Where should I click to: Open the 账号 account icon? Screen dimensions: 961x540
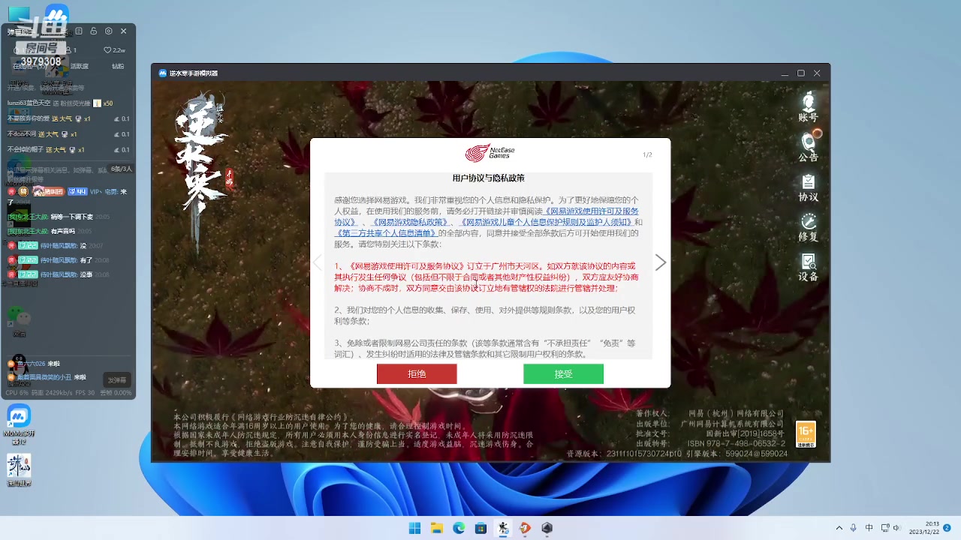pyautogui.click(x=808, y=106)
